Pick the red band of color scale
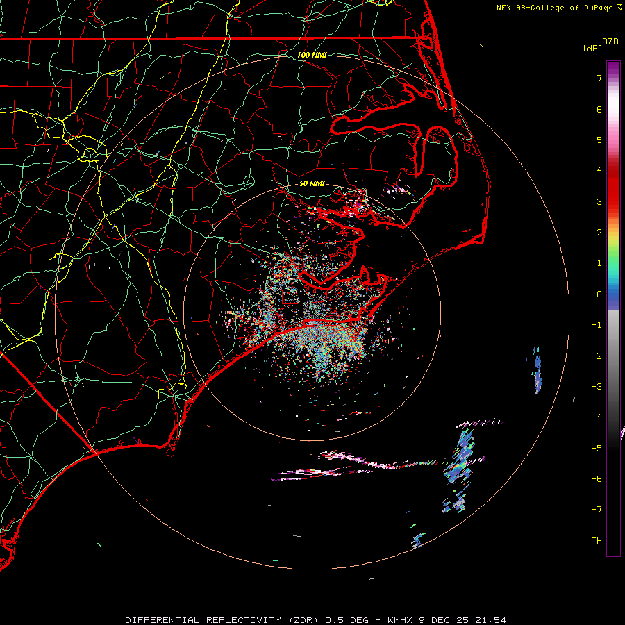Screen dimensions: 625x625 [x=613, y=183]
